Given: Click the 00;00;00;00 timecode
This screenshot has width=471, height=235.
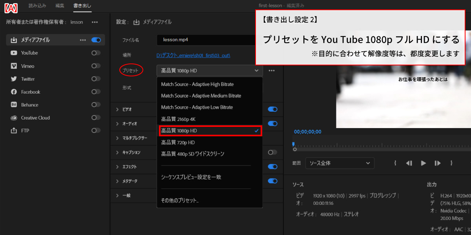Looking at the screenshot, I should pos(308,132).
